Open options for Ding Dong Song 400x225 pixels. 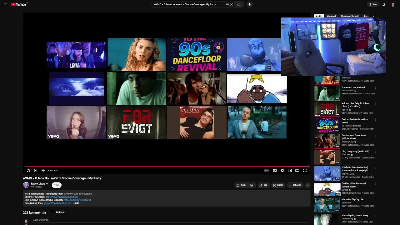(376, 152)
